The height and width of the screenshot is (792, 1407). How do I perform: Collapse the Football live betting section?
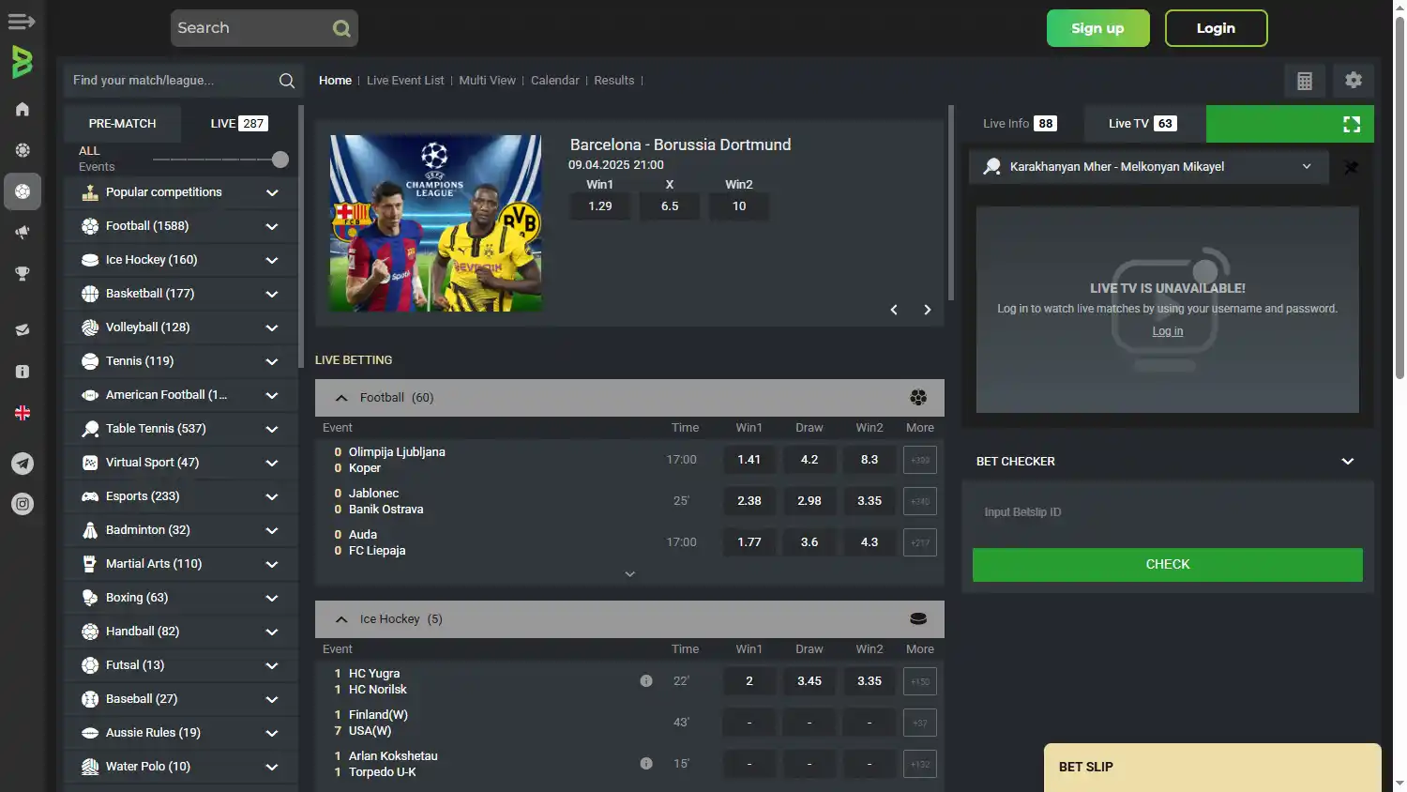click(x=341, y=398)
